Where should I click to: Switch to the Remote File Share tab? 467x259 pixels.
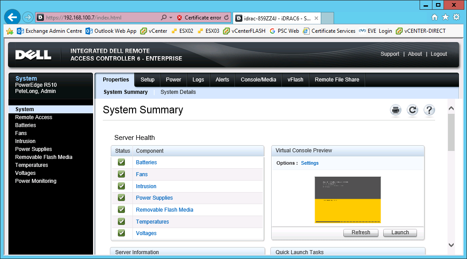(x=337, y=80)
